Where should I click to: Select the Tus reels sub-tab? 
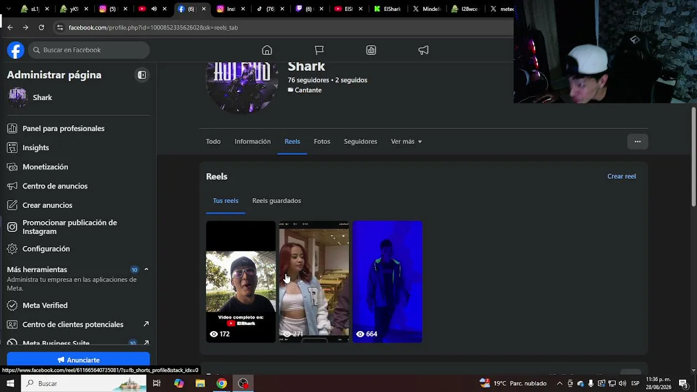coord(225,201)
